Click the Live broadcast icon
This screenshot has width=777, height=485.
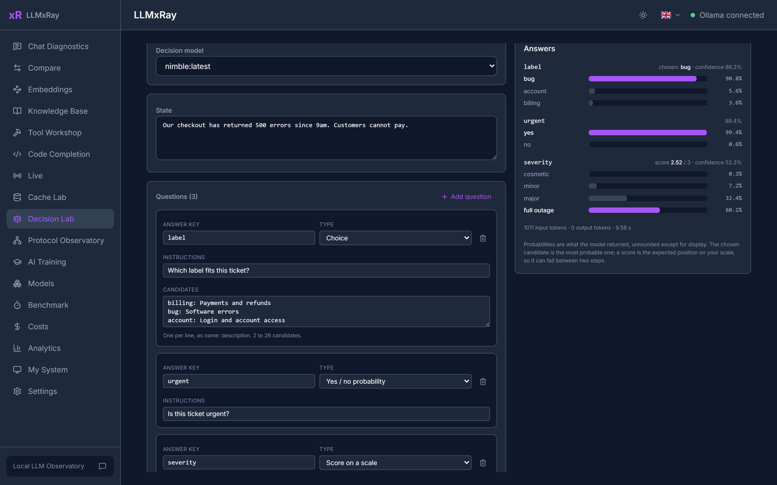[17, 176]
